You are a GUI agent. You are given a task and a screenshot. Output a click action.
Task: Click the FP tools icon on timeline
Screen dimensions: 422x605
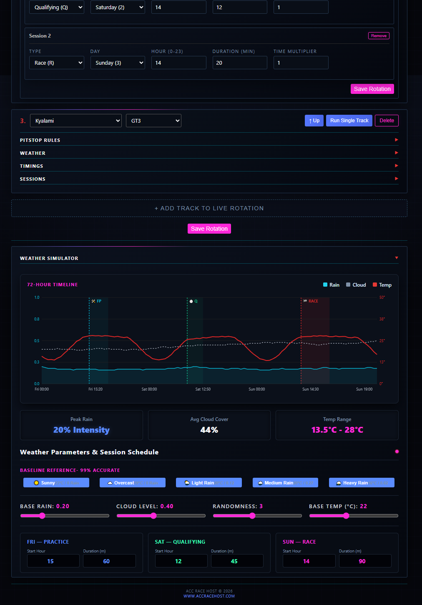(93, 301)
